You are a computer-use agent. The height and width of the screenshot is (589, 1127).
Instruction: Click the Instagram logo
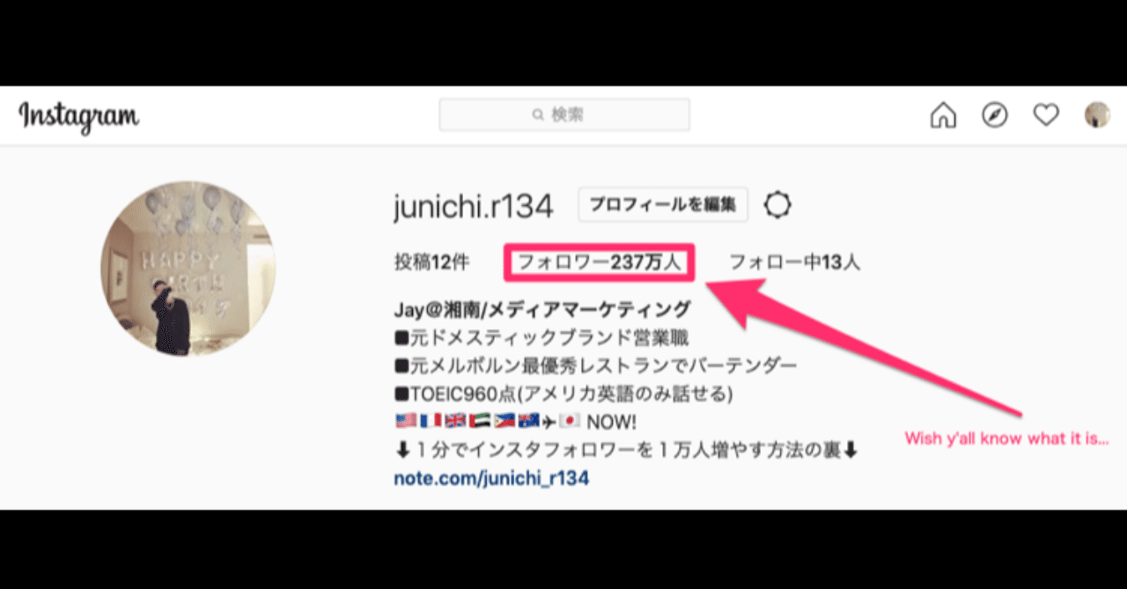click(x=79, y=115)
